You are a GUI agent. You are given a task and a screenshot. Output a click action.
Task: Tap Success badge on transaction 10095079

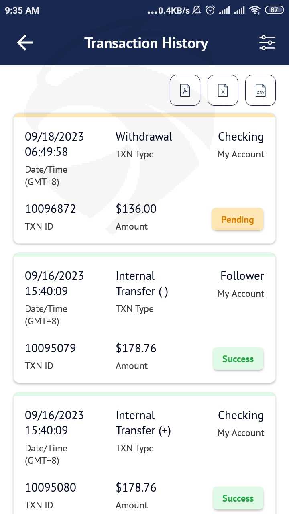click(x=238, y=359)
